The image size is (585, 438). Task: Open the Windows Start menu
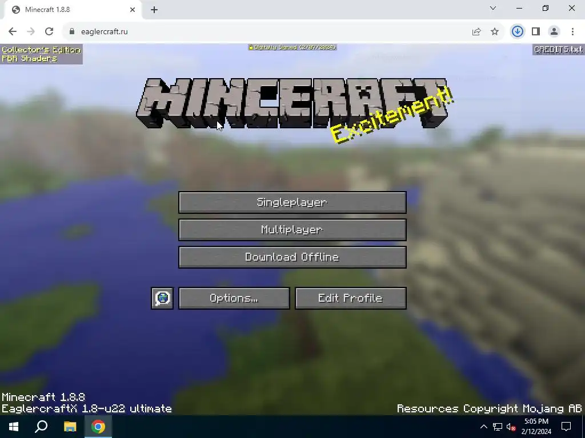point(14,427)
